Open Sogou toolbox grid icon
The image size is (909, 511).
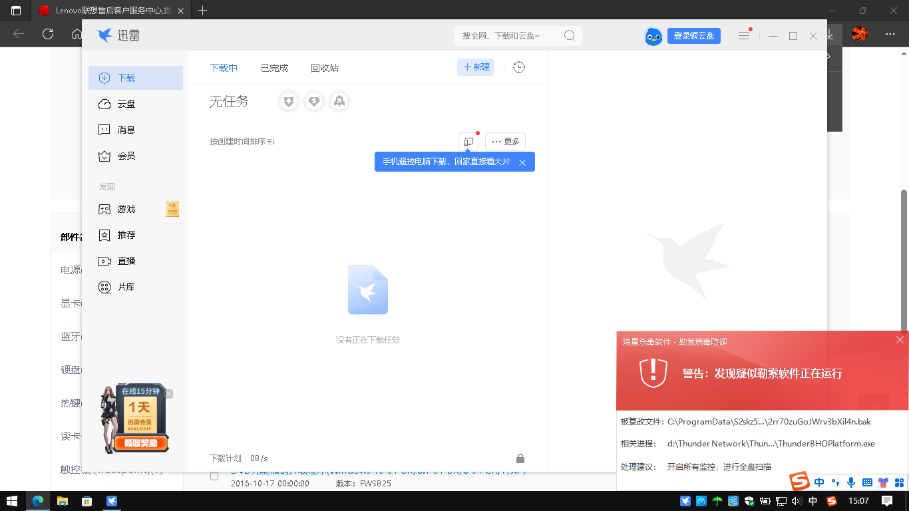click(x=900, y=482)
